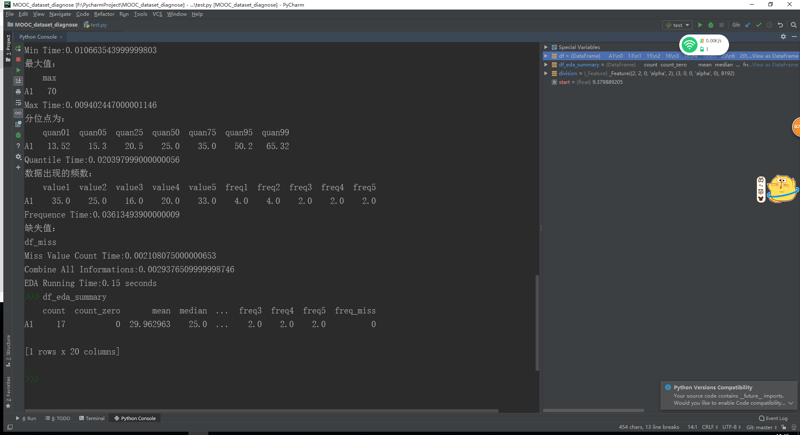Click the green Execute arrow in console toolbar

click(x=18, y=70)
